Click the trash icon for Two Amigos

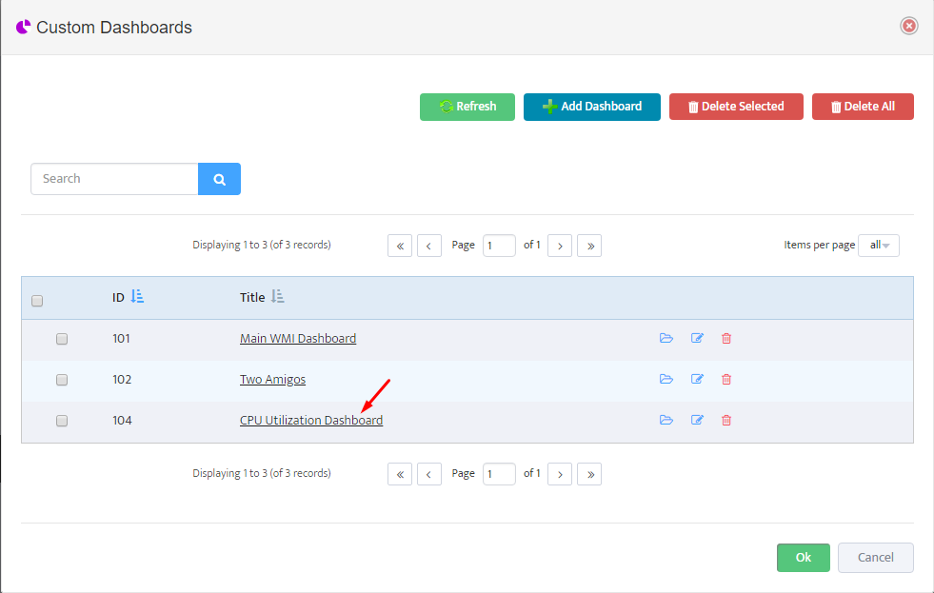(x=726, y=379)
